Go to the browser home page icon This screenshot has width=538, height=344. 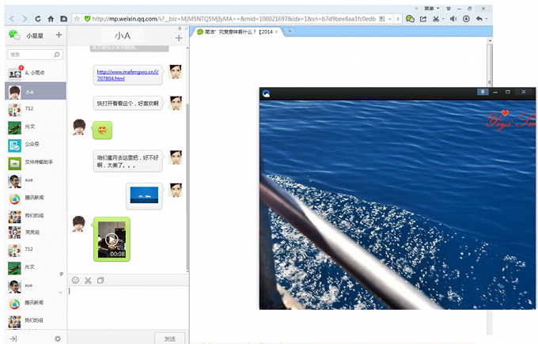[51, 18]
